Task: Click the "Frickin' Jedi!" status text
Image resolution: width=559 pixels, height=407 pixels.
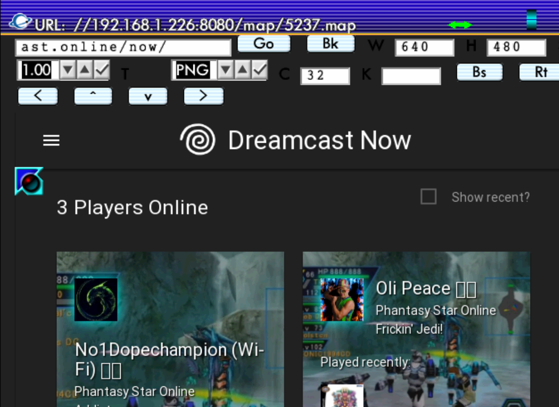Action: 409,329
